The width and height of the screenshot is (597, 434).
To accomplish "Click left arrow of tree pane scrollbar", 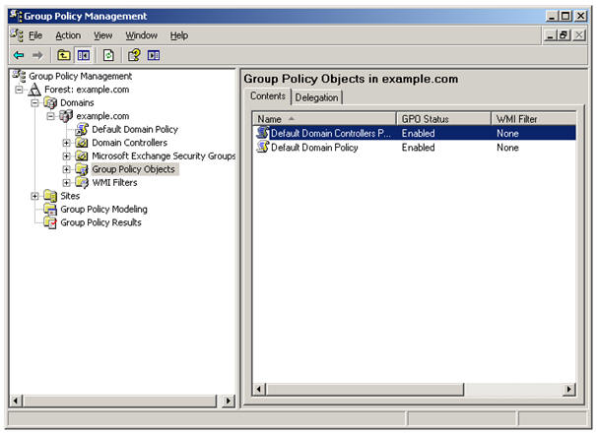I will point(16,401).
